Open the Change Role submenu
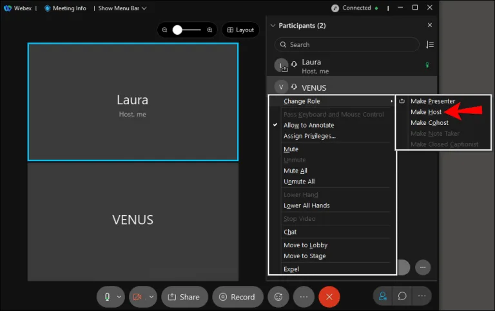The width and height of the screenshot is (495, 311). coord(332,101)
